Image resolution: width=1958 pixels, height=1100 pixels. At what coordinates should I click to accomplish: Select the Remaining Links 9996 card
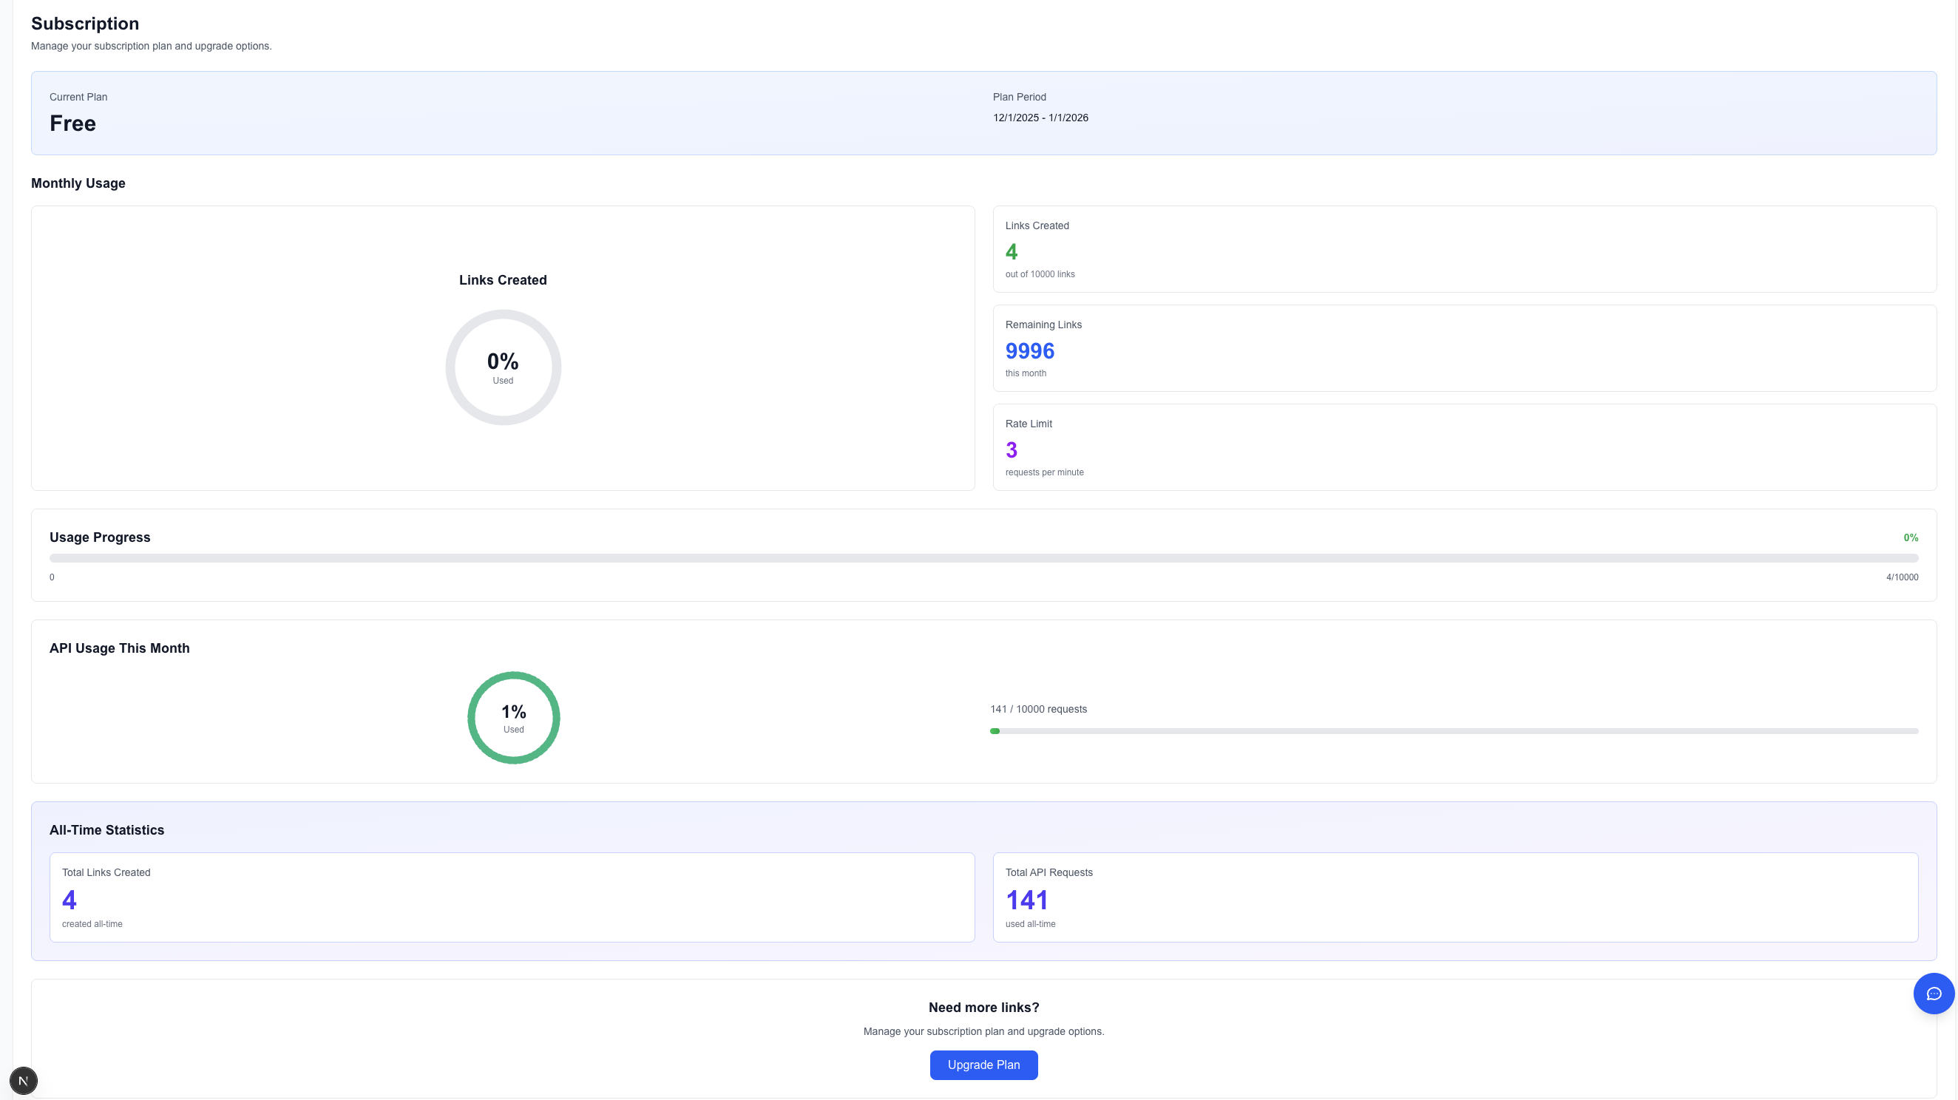1464,348
